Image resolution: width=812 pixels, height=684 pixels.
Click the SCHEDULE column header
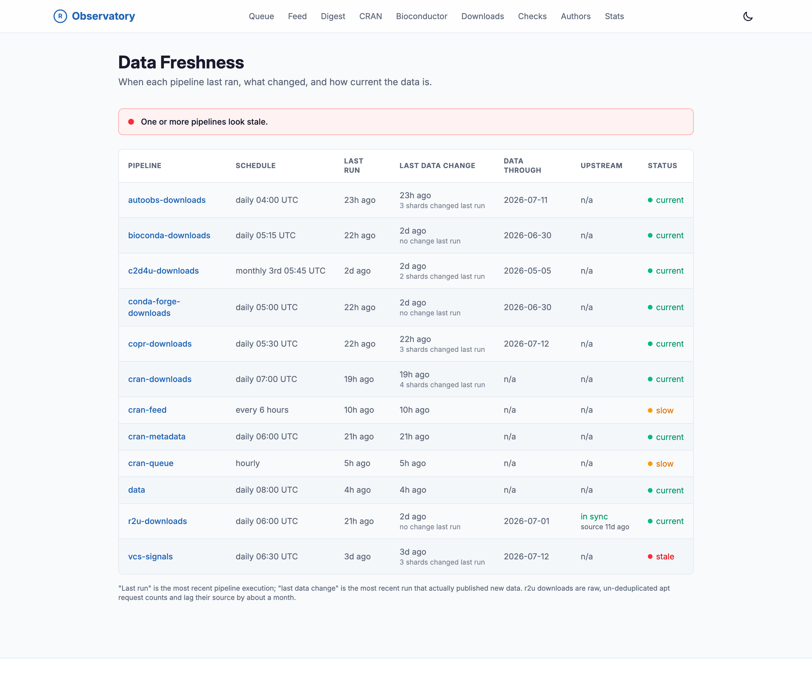coord(256,165)
